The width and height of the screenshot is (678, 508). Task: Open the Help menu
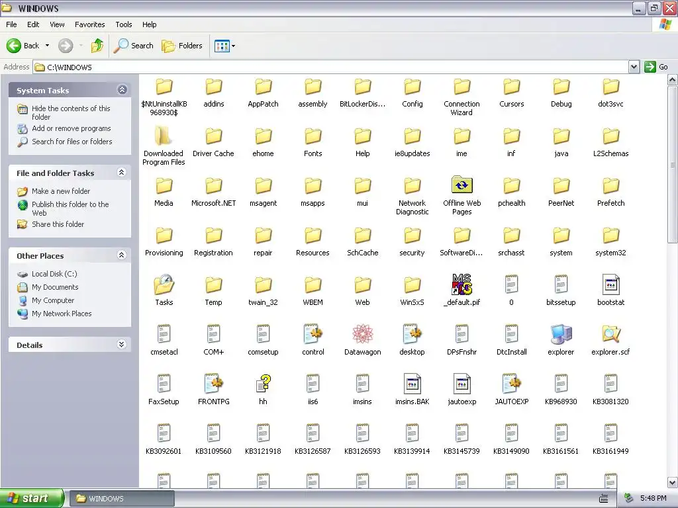[150, 24]
